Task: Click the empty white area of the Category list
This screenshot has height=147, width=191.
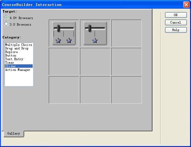Action: 19,79
